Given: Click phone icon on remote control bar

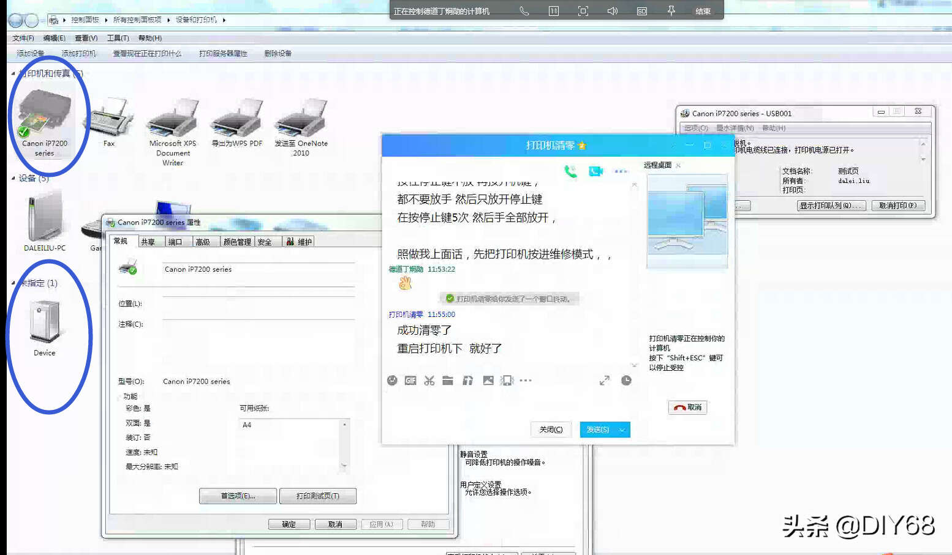Looking at the screenshot, I should point(524,11).
